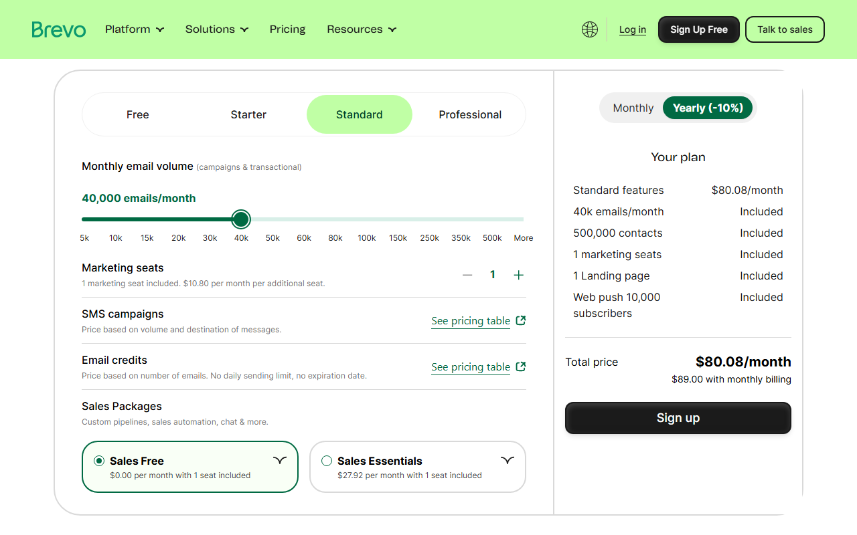Click the Log in link
Viewport: 857px width, 535px height.
click(633, 29)
